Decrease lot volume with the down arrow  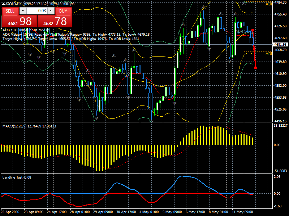(23, 11)
